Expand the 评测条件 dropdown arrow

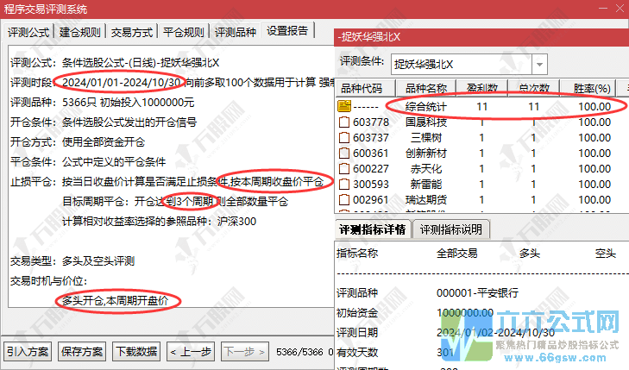coord(540,65)
